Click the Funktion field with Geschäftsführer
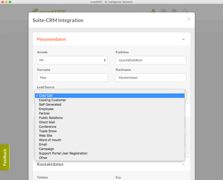Image resolution: width=223 pixels, height=180 pixels. pos(151,60)
